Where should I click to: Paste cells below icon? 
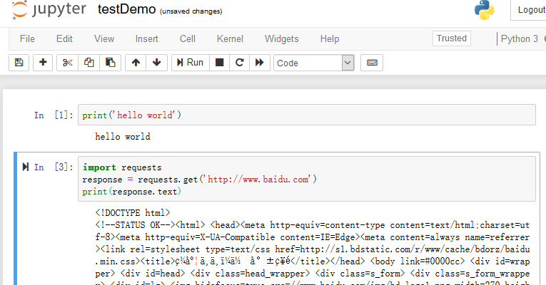111,63
